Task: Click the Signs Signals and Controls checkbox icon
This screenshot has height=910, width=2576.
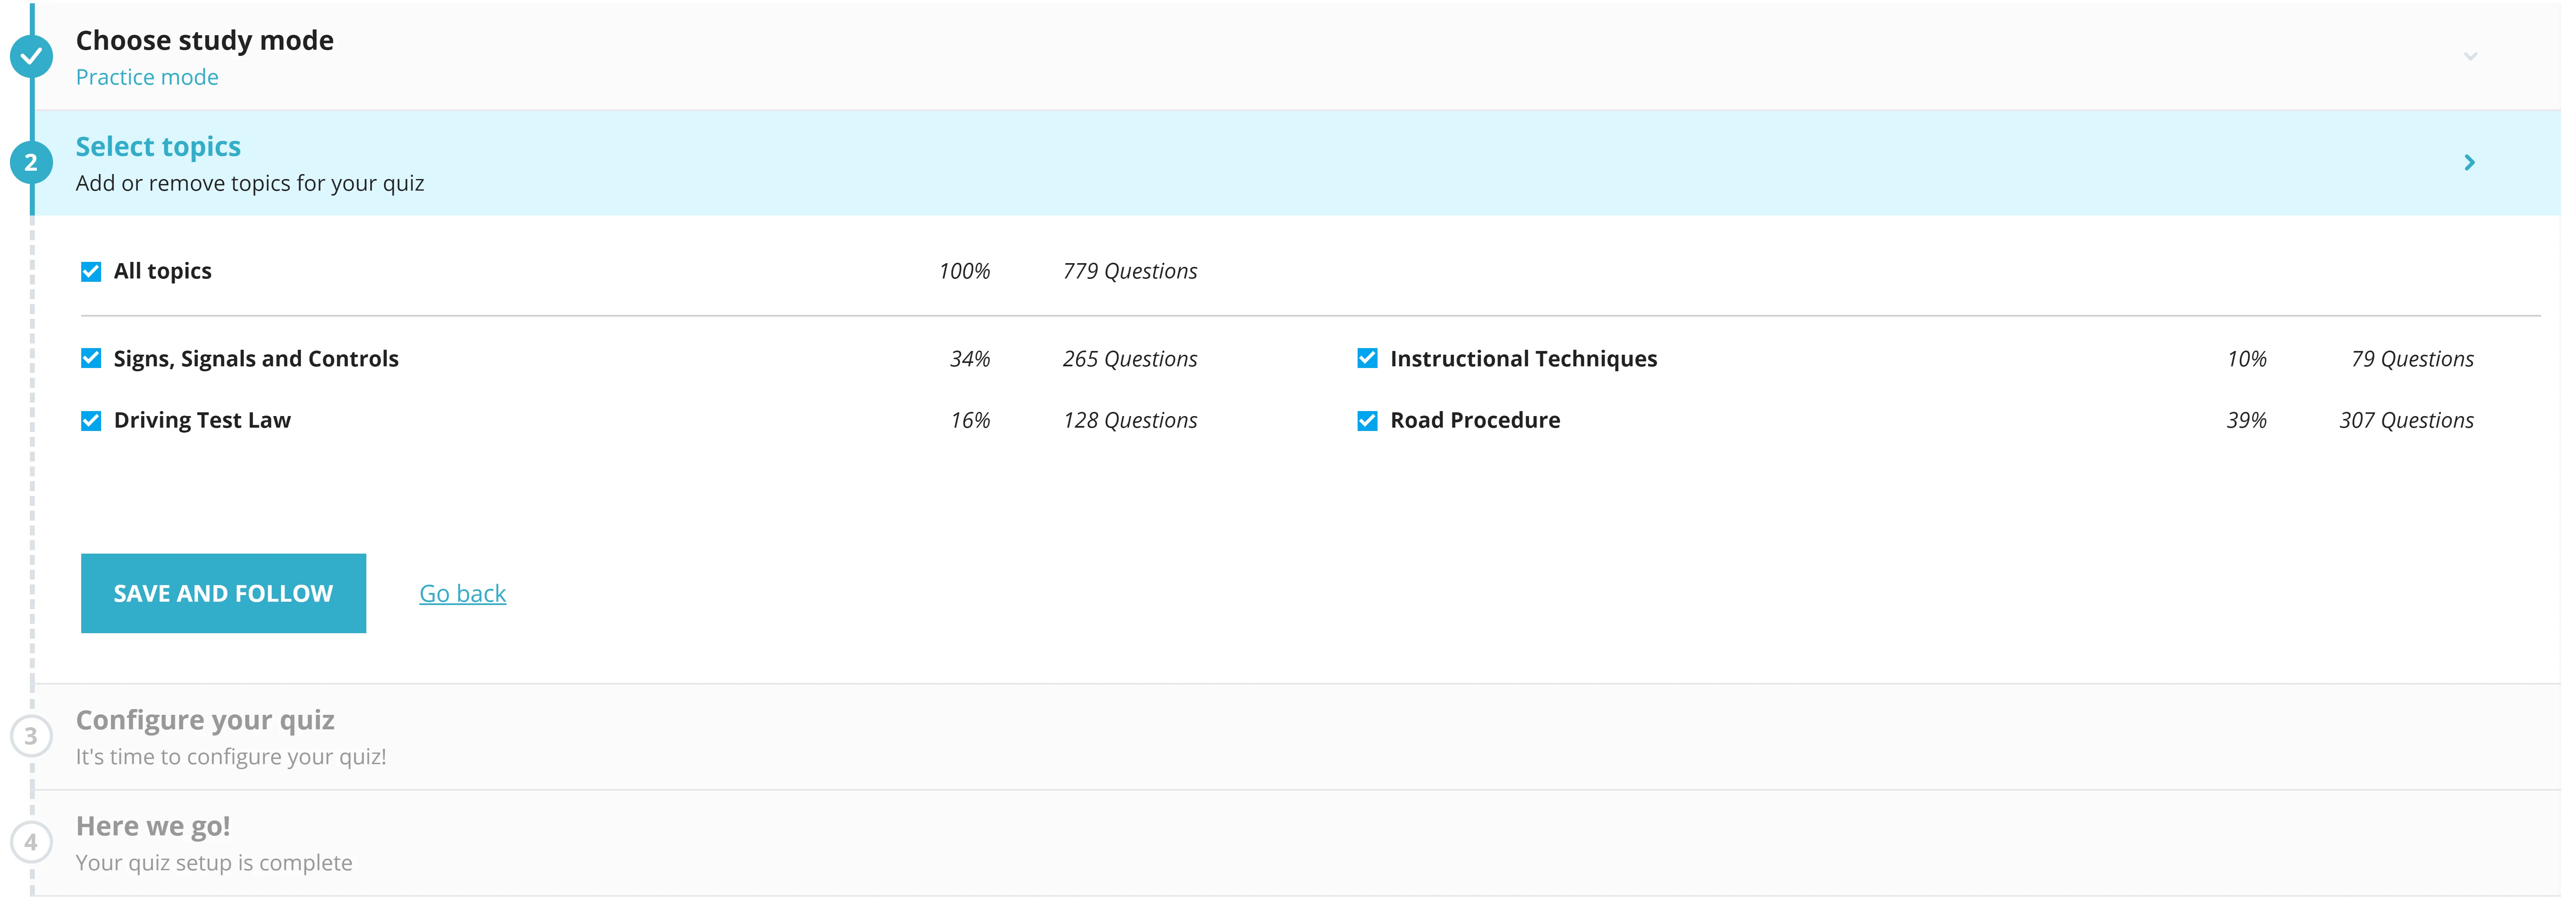Action: 90,358
